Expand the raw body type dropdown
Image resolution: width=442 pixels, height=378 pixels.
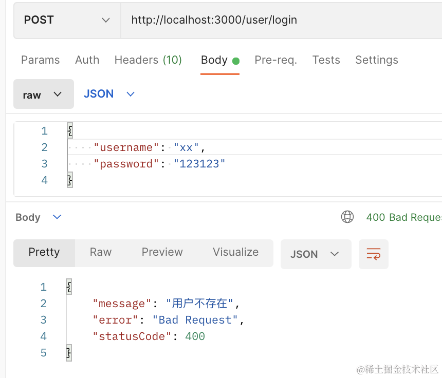(43, 94)
